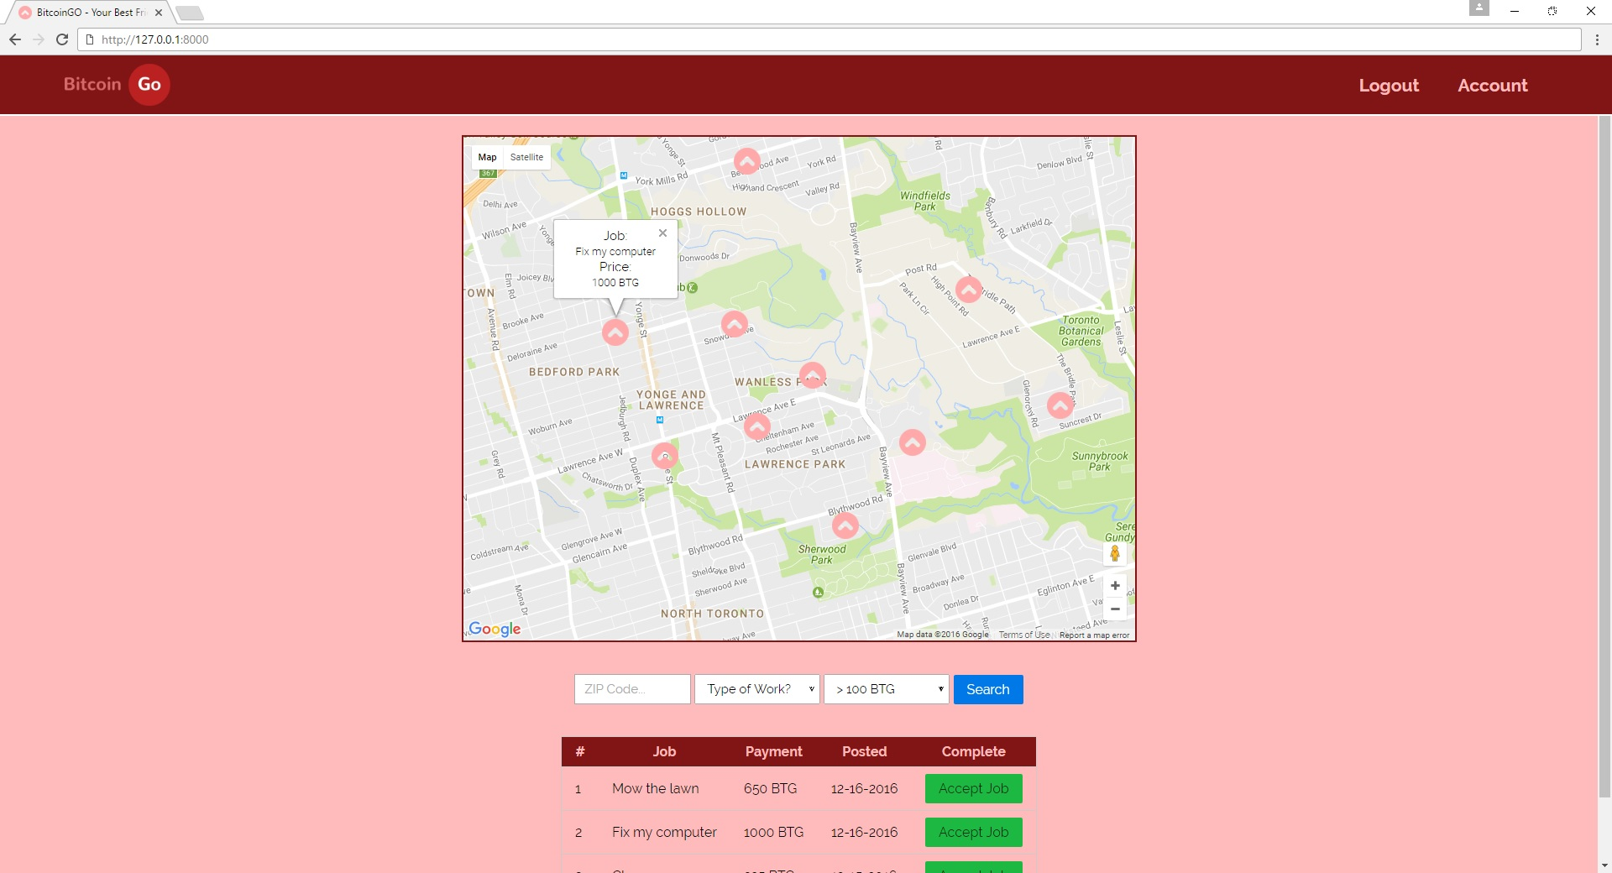Click the Complete column header
The height and width of the screenshot is (873, 1612).
tap(973, 751)
